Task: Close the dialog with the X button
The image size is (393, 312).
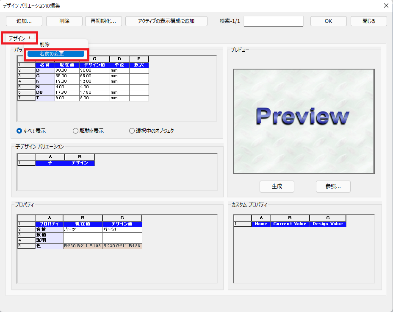Action: tap(385, 6)
